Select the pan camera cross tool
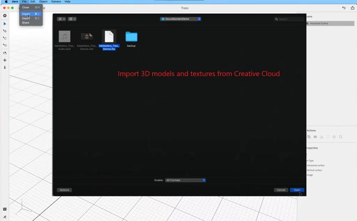 click(x=5, y=60)
